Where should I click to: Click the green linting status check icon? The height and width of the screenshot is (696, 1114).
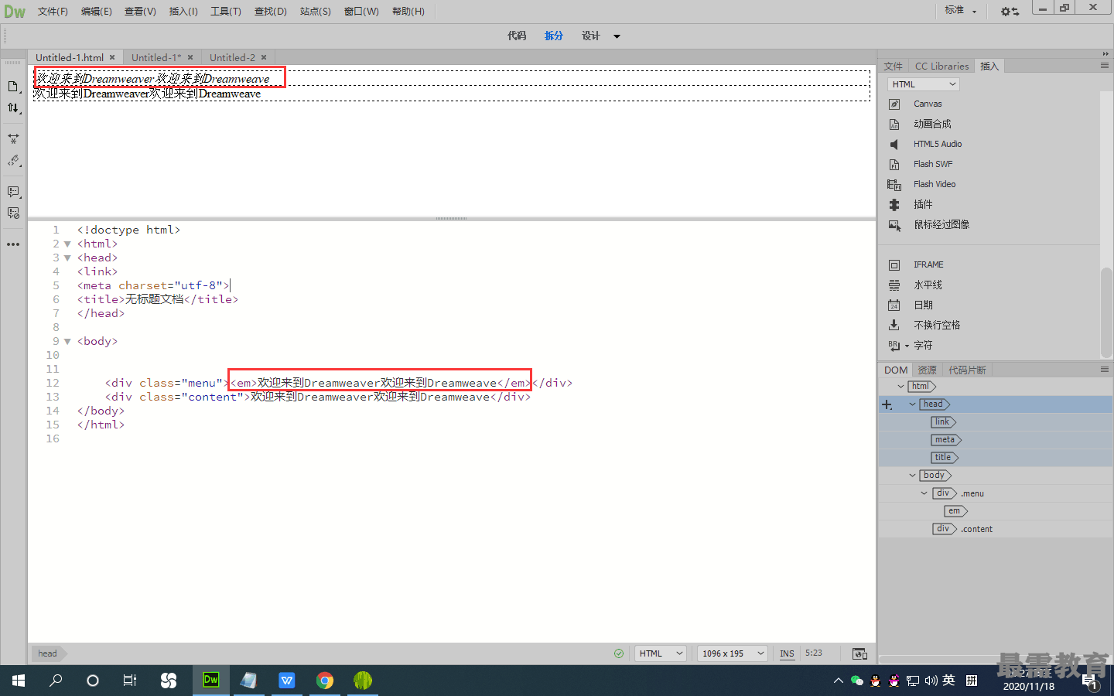[619, 653]
